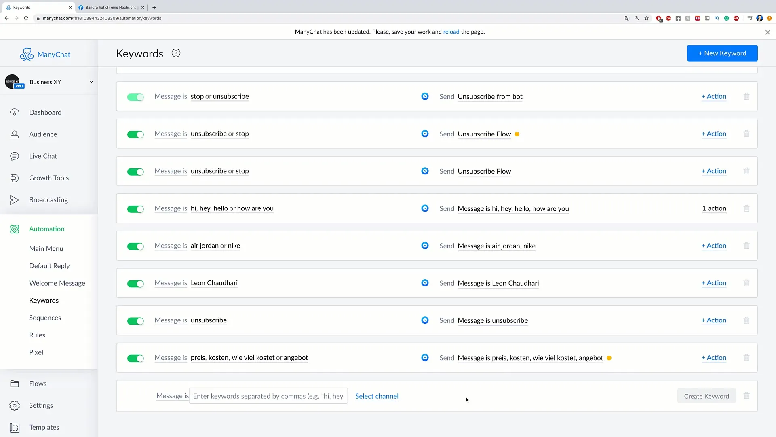This screenshot has width=776, height=437.
Task: Expand Automation menu section
Action: point(47,228)
